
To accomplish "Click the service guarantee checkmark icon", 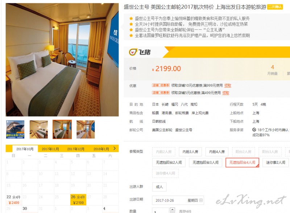I will 254,130.
